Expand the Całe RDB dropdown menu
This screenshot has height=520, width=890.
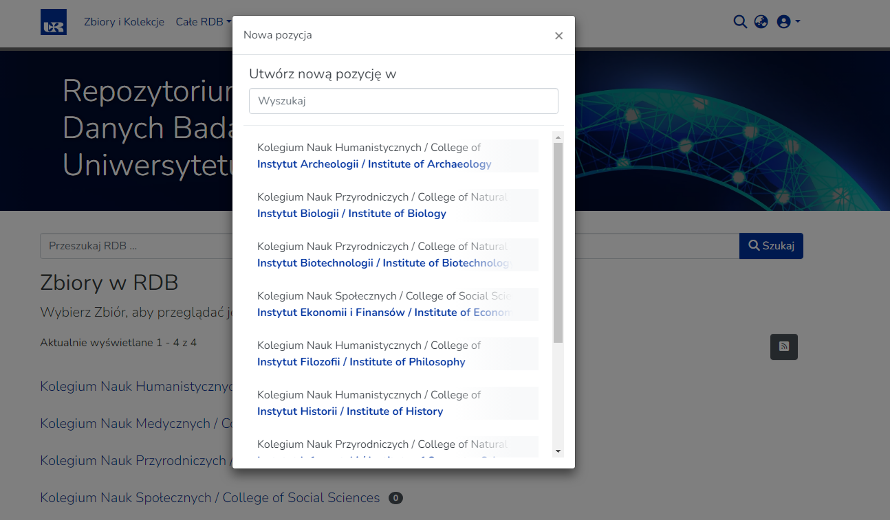click(204, 22)
